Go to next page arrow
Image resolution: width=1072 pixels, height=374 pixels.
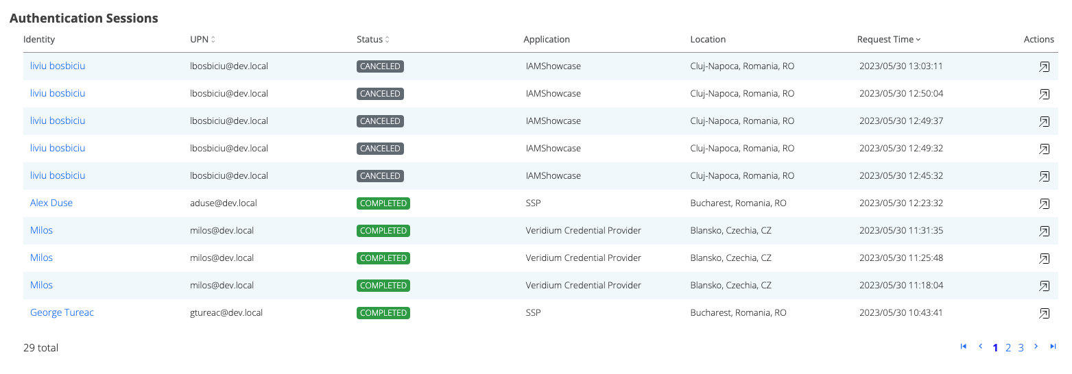point(1036,347)
